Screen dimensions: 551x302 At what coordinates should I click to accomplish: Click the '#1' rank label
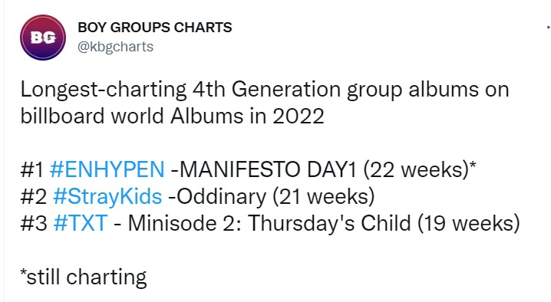click(x=32, y=170)
